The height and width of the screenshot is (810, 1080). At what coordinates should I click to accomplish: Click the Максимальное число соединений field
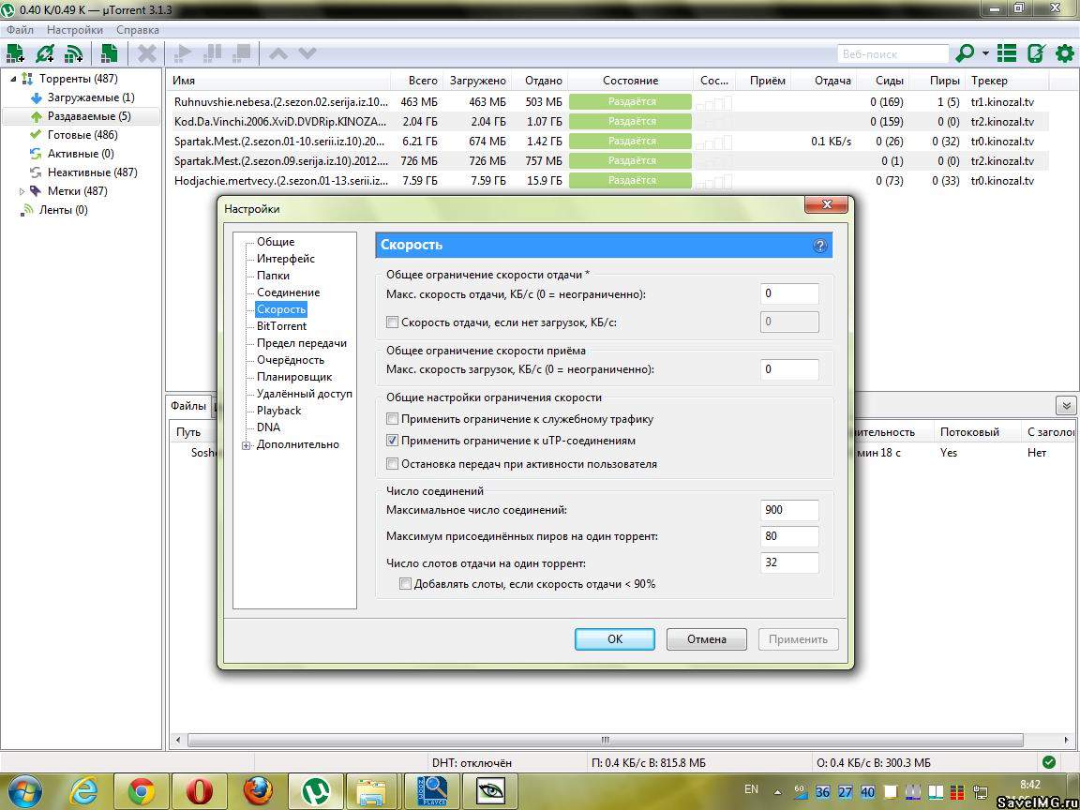(789, 510)
